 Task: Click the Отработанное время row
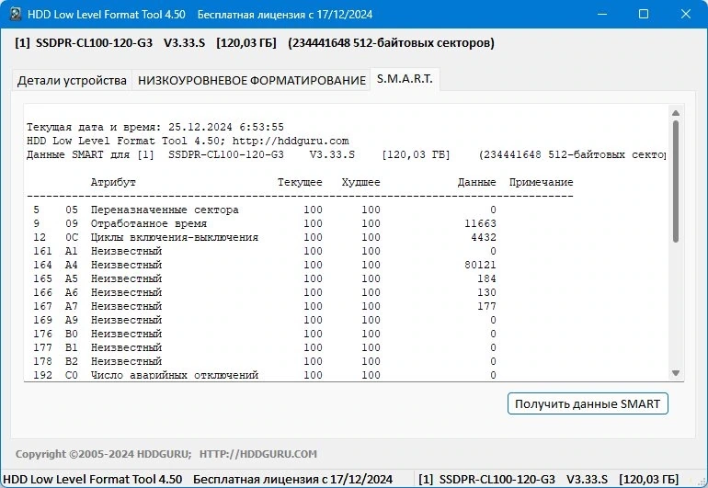[x=264, y=223]
